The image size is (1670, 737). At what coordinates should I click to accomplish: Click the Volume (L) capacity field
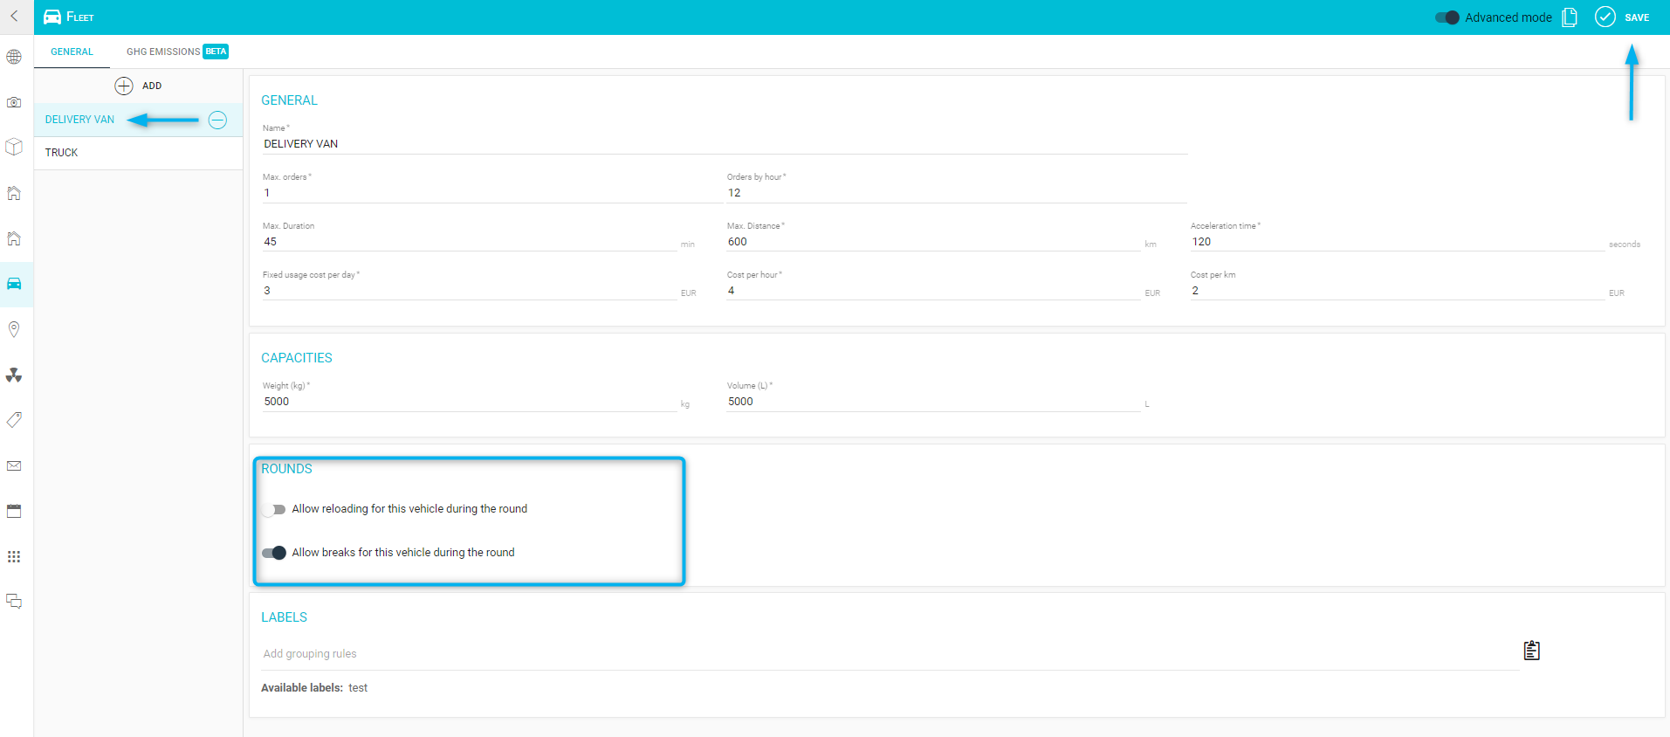point(933,402)
